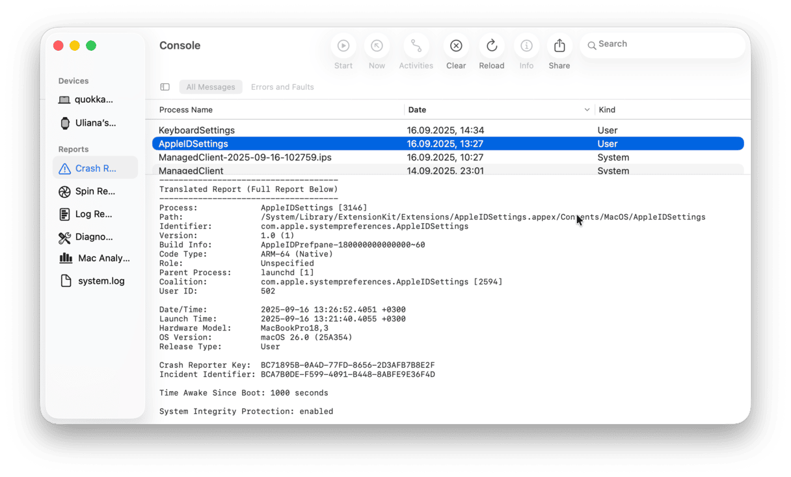Click the macOS 26.0 (25A354) version value
This screenshot has width=791, height=477.
coord(306,338)
